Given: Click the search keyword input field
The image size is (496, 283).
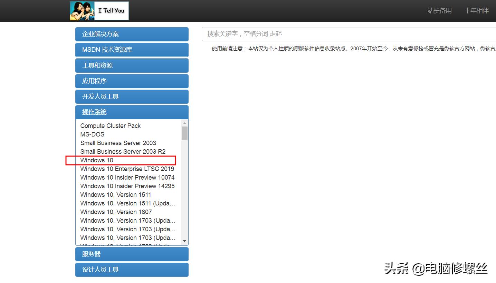Looking at the screenshot, I should (x=311, y=33).
